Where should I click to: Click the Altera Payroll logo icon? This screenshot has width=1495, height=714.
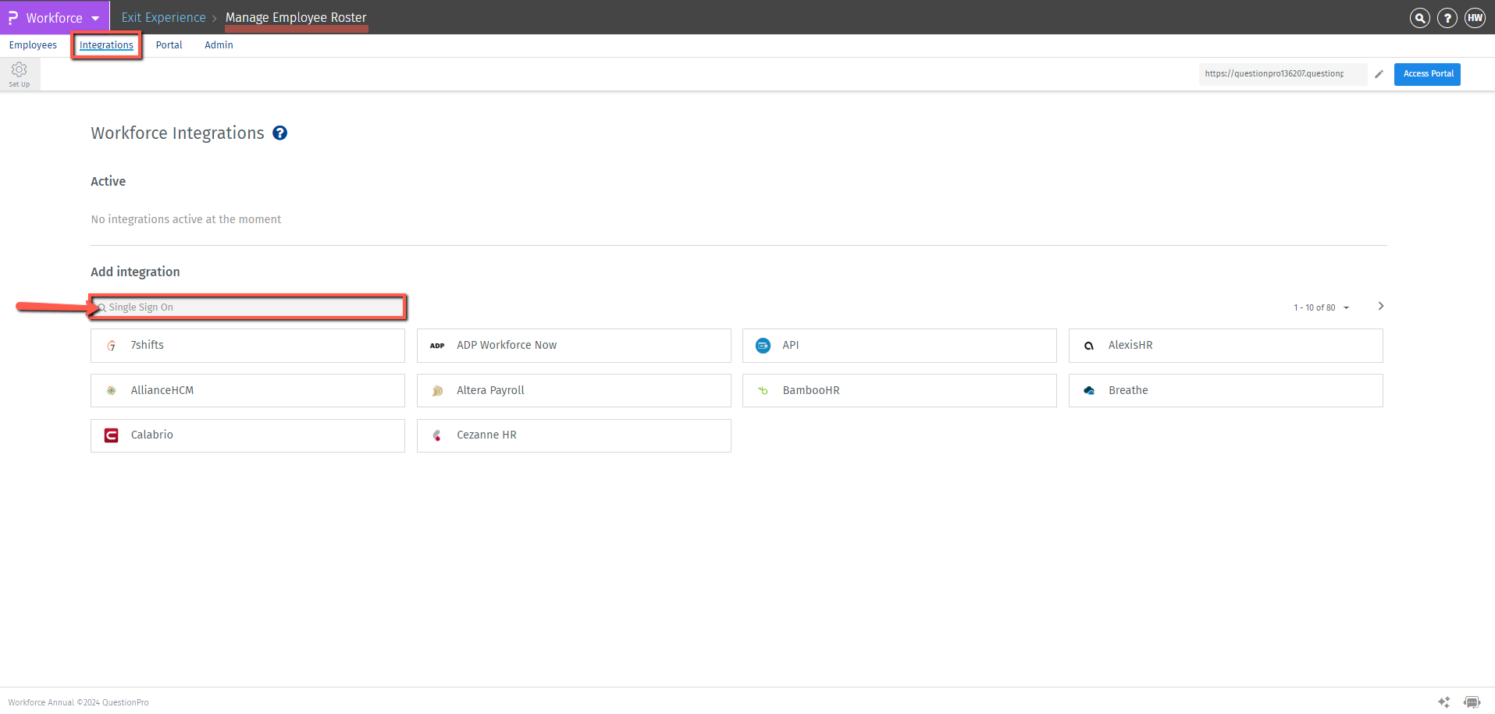click(437, 390)
